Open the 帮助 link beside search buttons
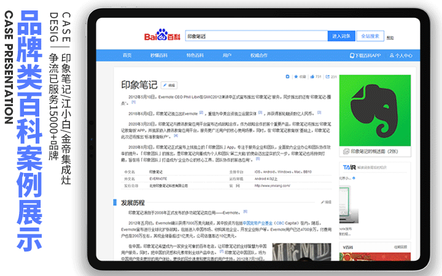 (390, 38)
